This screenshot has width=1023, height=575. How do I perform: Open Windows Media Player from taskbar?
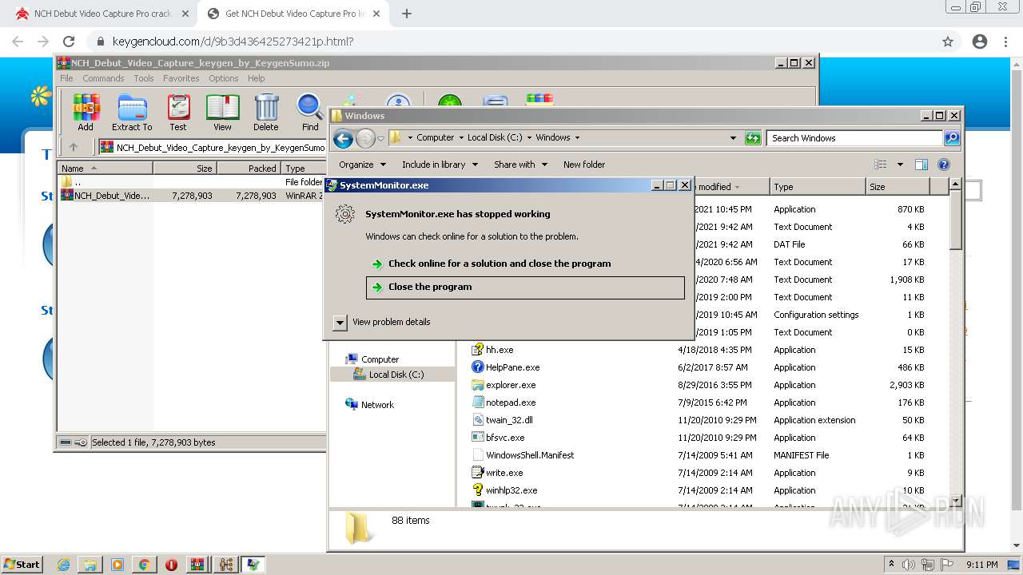[x=117, y=565]
